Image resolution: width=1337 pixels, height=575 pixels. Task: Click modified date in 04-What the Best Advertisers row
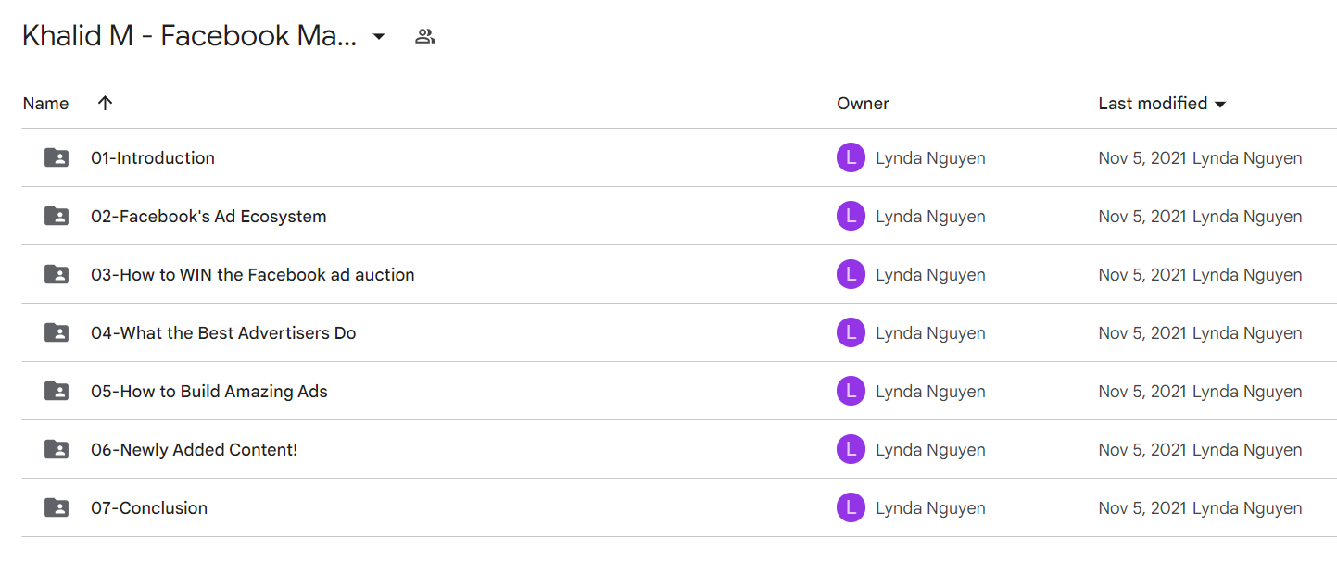coord(1142,333)
